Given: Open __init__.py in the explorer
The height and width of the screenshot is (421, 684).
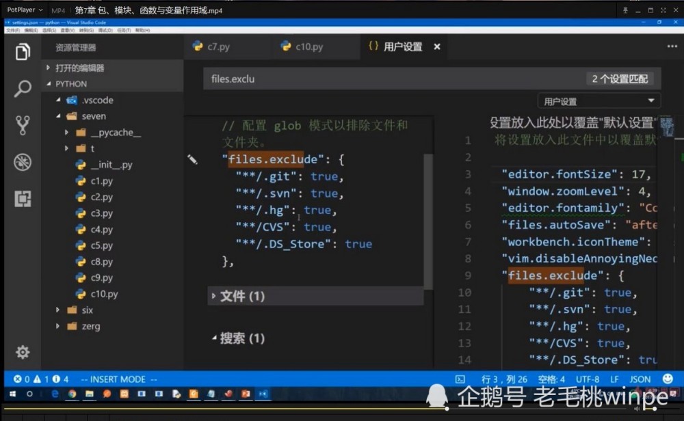Looking at the screenshot, I should pos(111,165).
